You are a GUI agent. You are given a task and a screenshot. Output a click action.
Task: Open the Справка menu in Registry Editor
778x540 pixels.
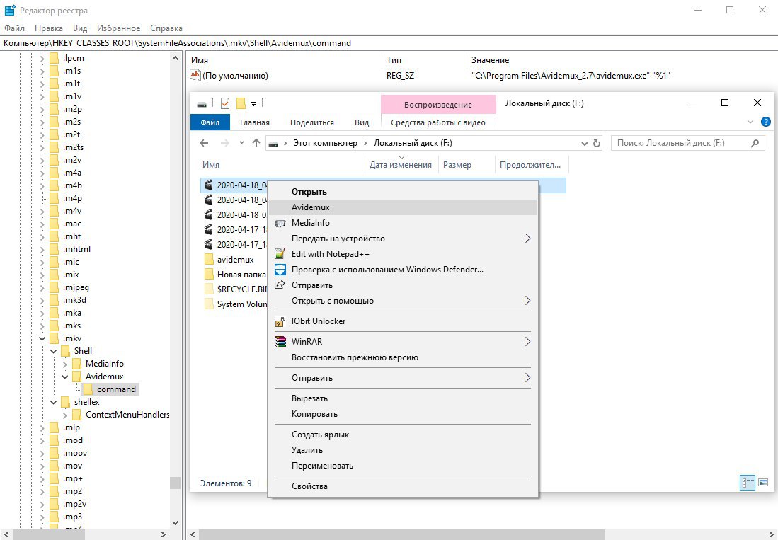tap(166, 28)
